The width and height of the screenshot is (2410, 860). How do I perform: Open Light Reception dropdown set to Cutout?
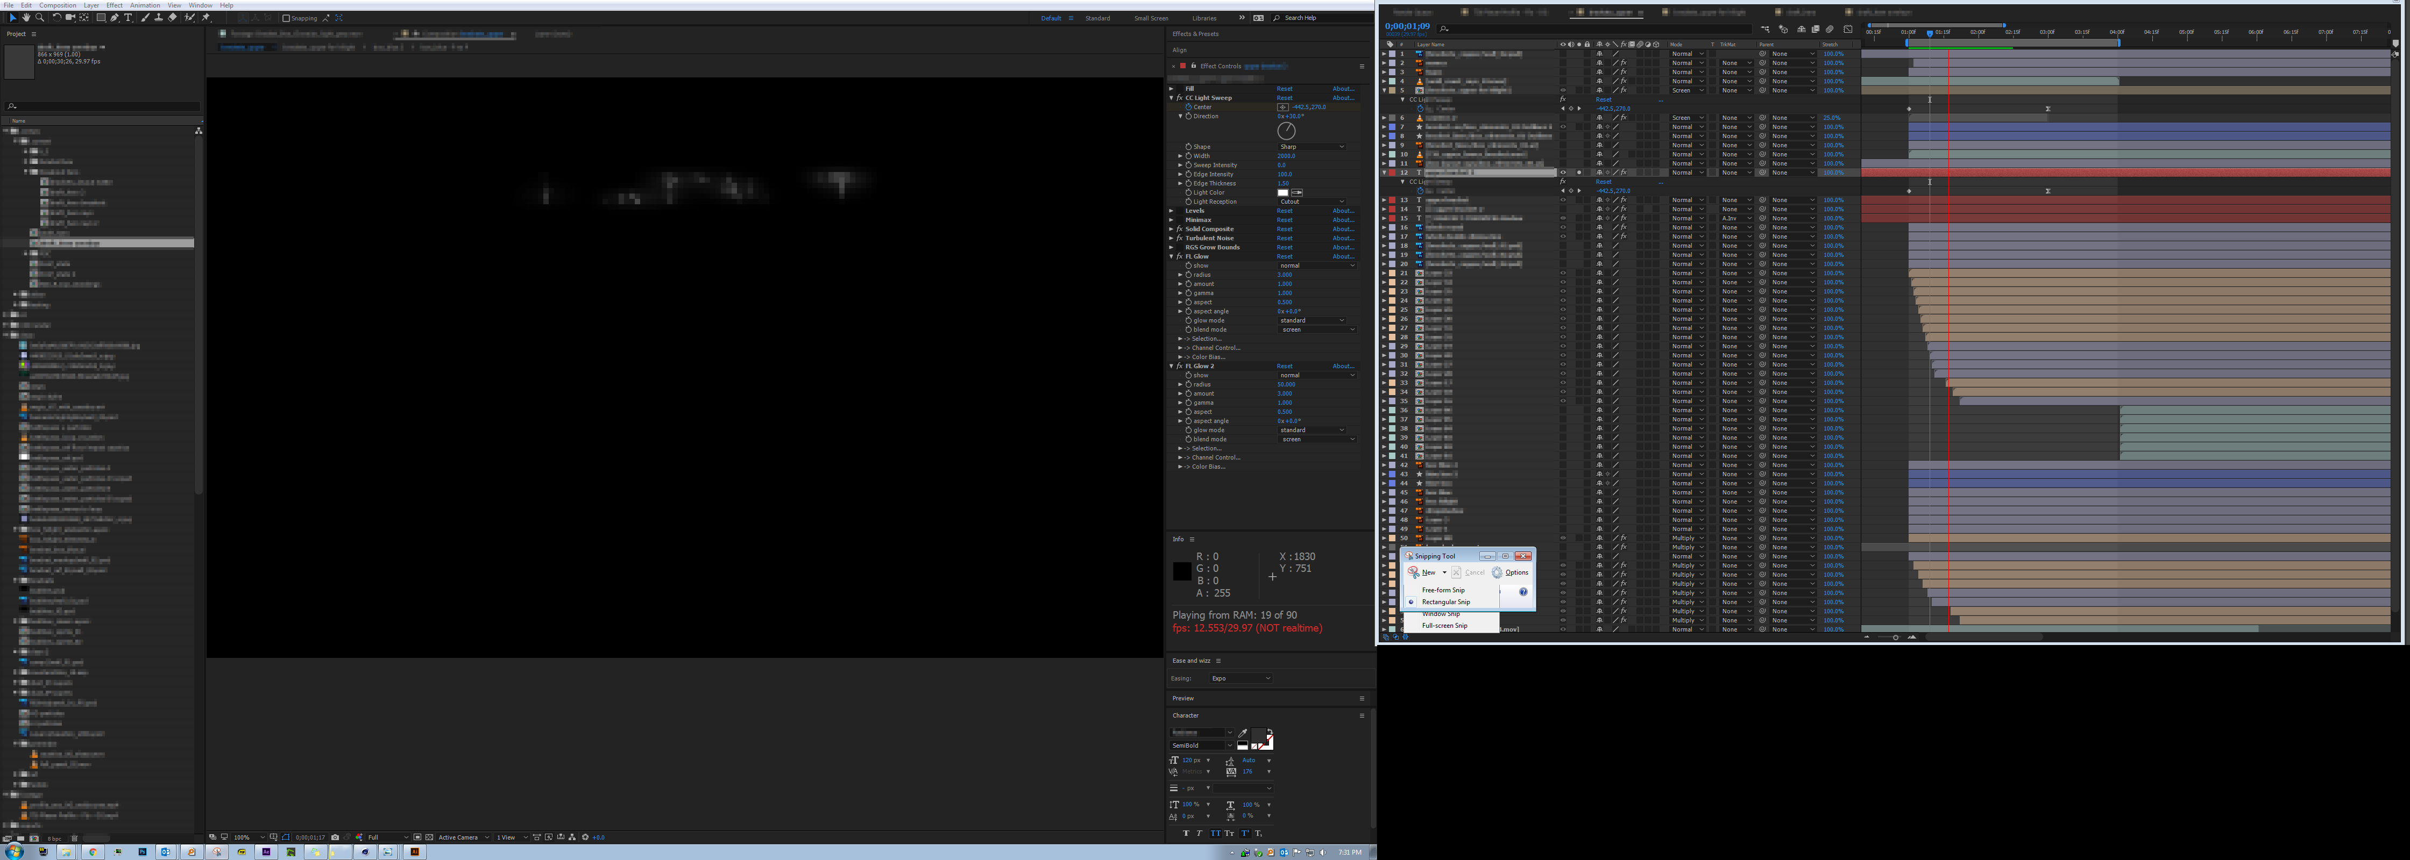(x=1313, y=202)
